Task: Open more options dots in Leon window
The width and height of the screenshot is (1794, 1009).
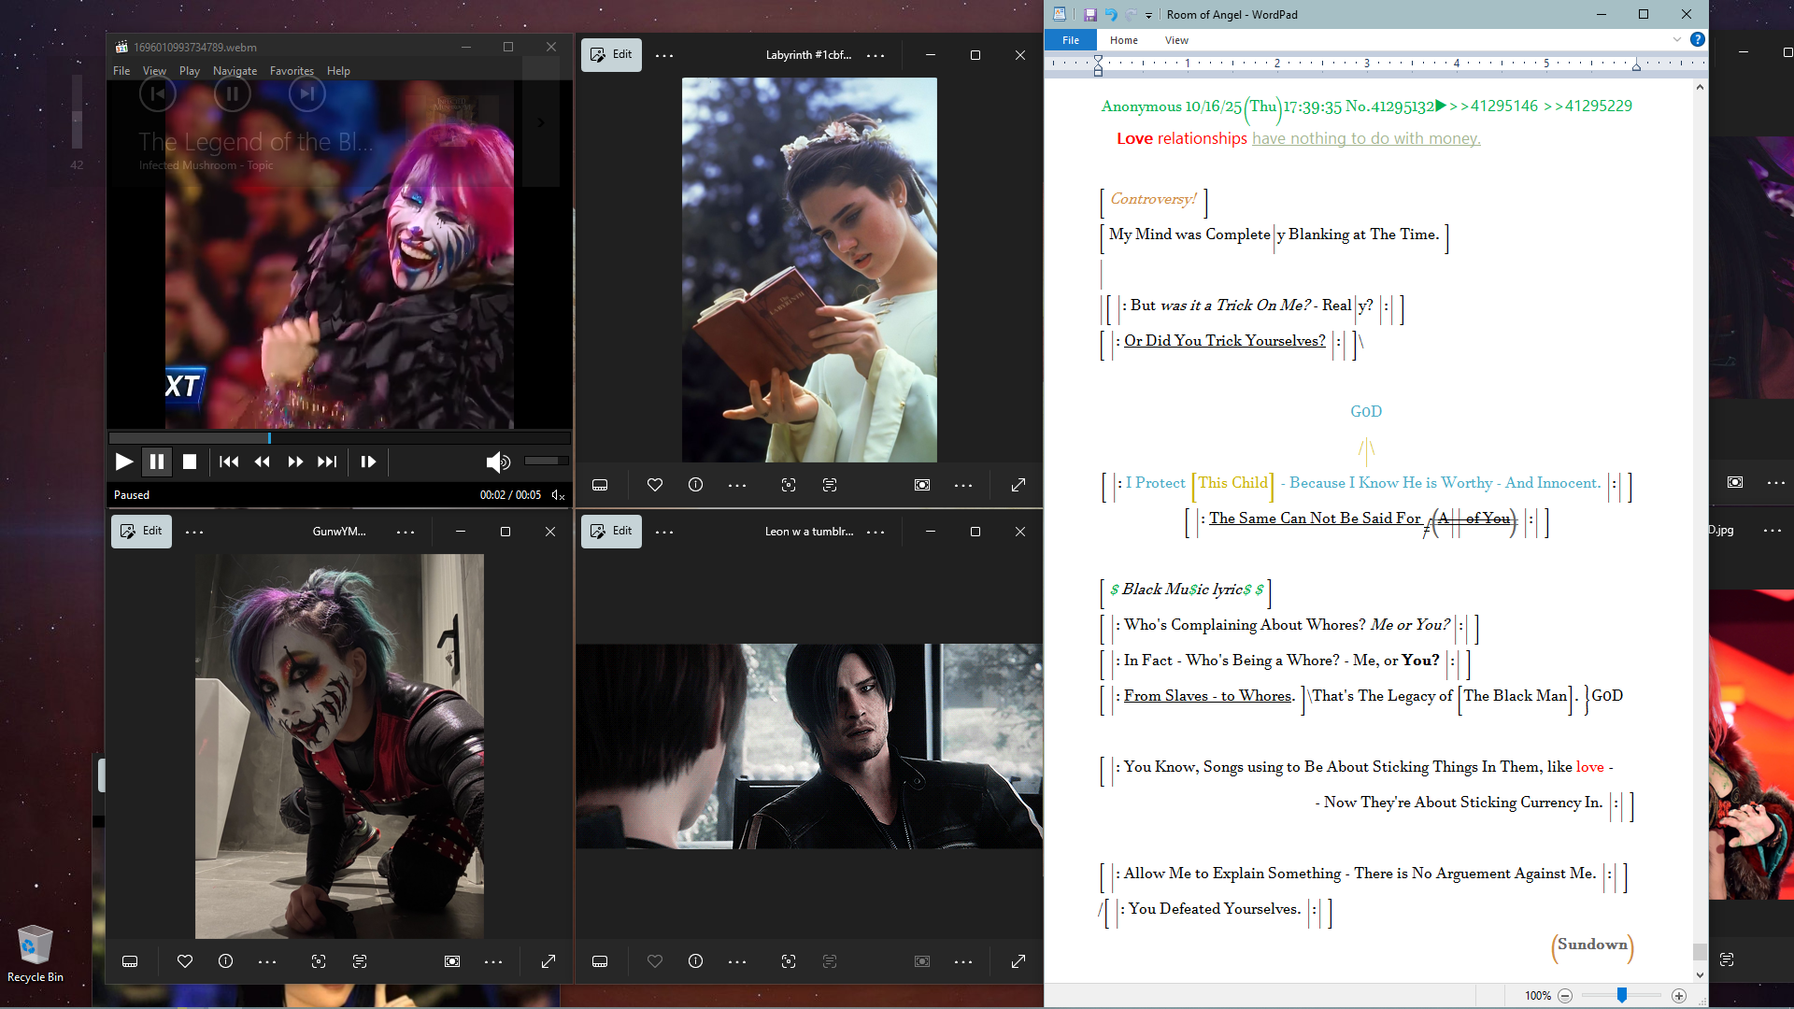Action: click(x=664, y=532)
